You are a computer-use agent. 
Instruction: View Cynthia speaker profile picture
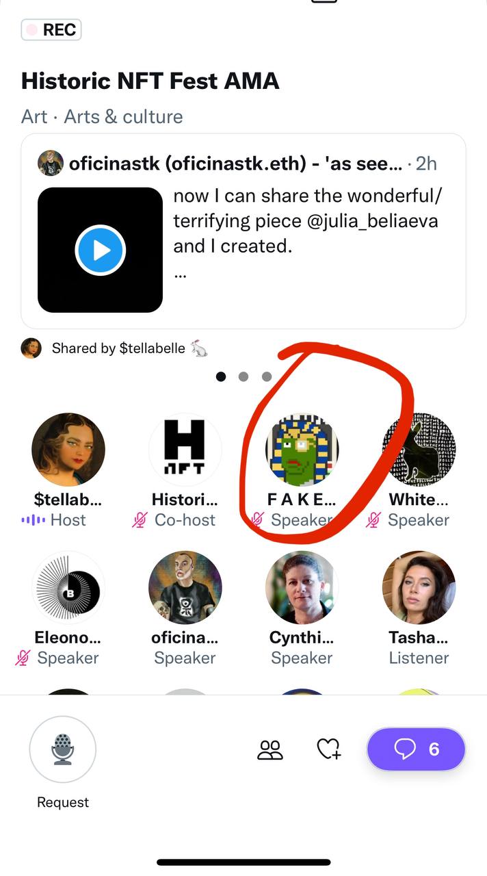coord(302,587)
